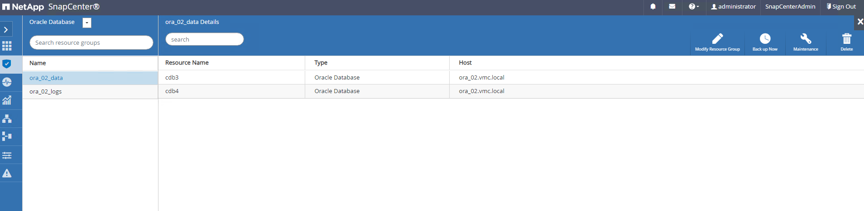Viewport: 864px width, 211px height.
Task: Open the Resources shield icon
Action: 7,64
